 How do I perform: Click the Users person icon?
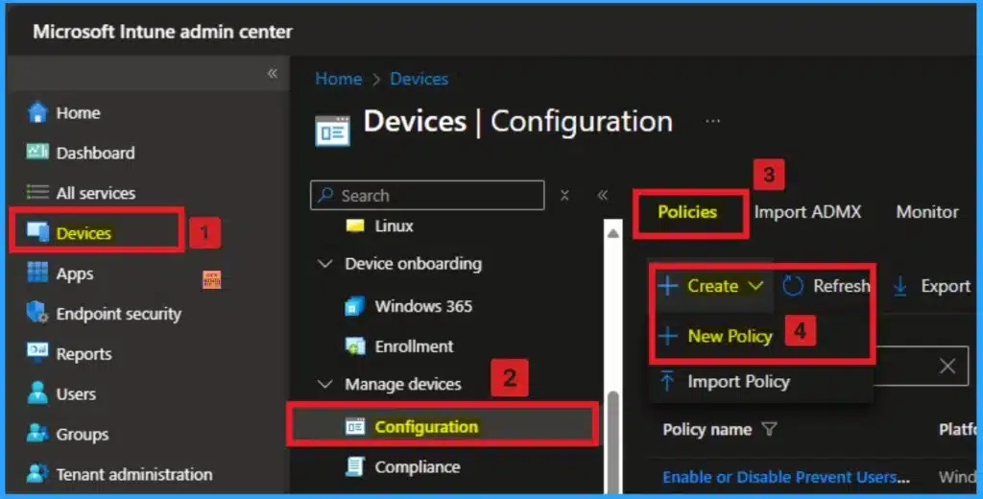[x=37, y=393]
